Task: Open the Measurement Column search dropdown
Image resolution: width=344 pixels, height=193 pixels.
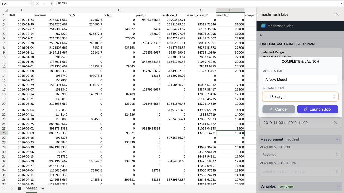Action: pos(300,171)
